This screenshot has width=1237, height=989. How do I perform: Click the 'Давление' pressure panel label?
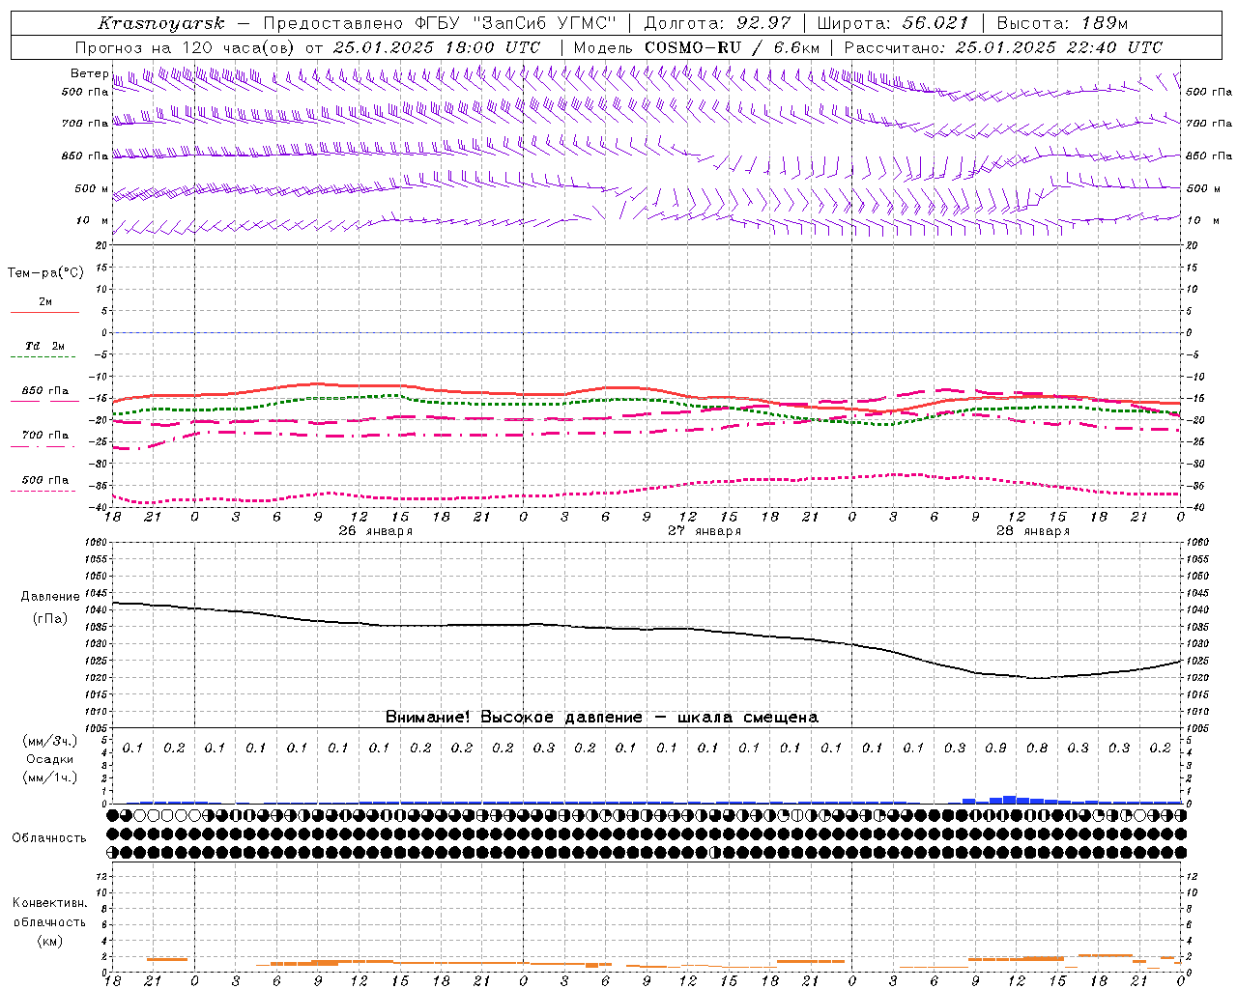tap(50, 597)
